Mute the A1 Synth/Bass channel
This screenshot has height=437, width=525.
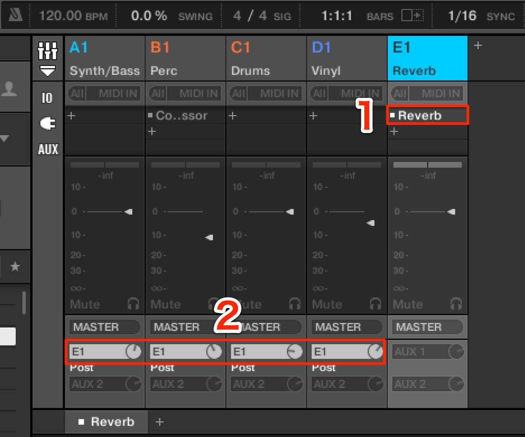[85, 304]
